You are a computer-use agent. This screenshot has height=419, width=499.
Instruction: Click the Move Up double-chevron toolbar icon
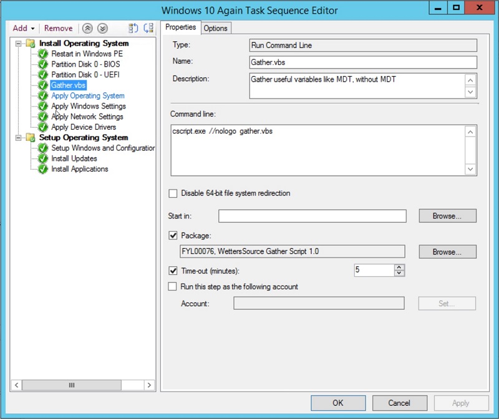point(87,28)
